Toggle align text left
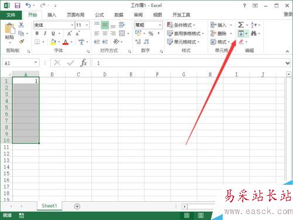This screenshot has width=293, height=220. [x=97, y=33]
